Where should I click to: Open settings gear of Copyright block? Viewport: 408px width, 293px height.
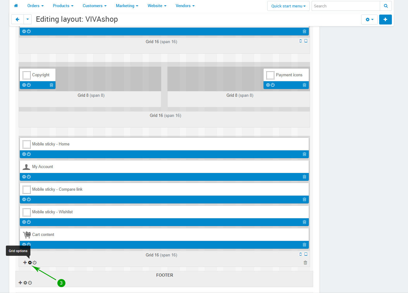pos(24,85)
